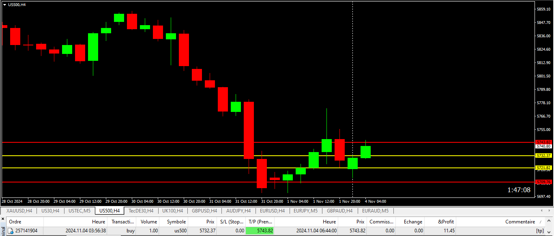Image resolution: width=554 pixels, height=236 pixels.
Task: Click the 5859.10 price axis label
Action: pyautogui.click(x=543, y=9)
